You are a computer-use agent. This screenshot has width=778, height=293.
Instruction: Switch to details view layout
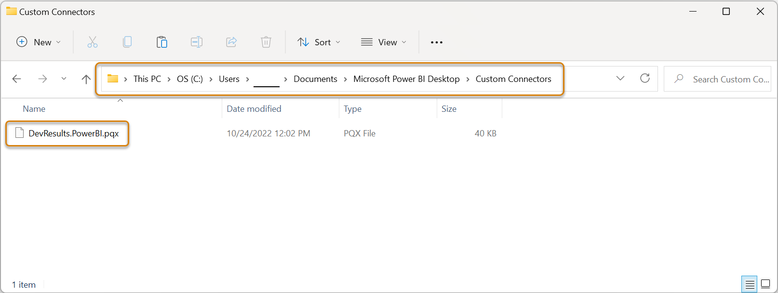(750, 284)
